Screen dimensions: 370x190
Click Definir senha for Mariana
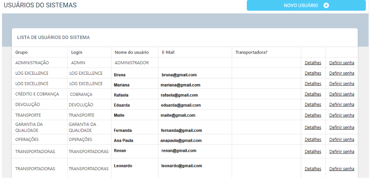click(342, 84)
